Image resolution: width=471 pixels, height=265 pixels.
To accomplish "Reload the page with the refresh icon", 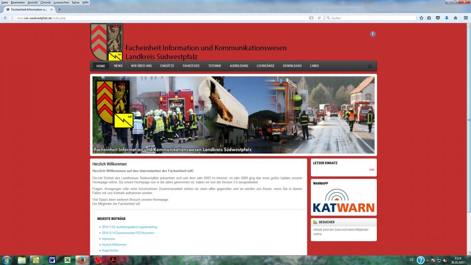I will (x=319, y=18).
